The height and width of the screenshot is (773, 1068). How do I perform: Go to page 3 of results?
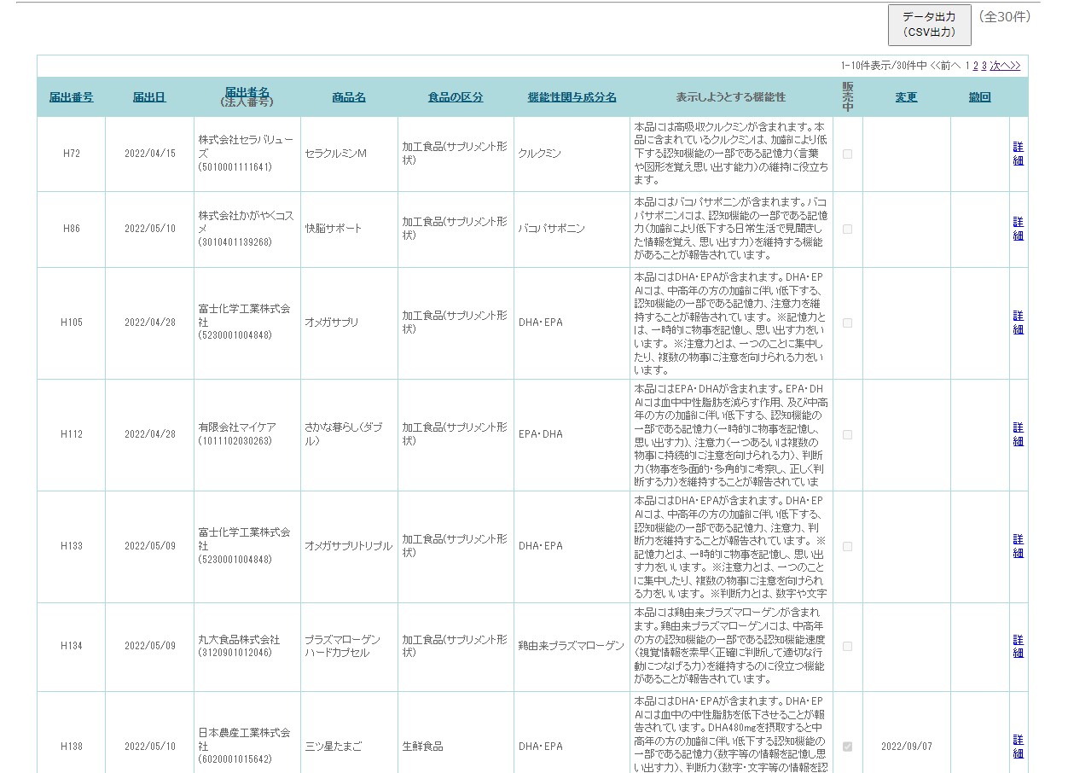pos(984,66)
